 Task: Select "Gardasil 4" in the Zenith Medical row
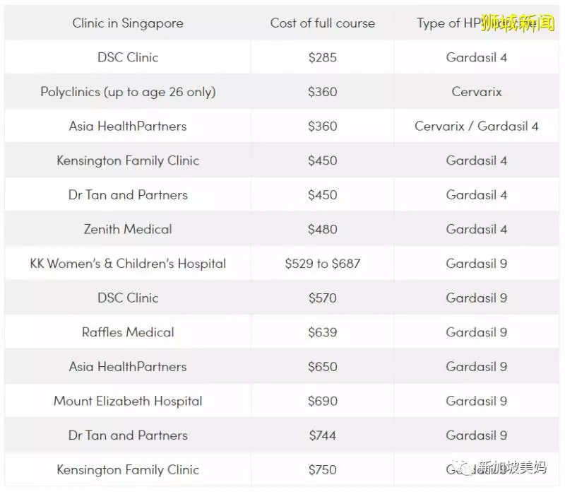click(476, 230)
